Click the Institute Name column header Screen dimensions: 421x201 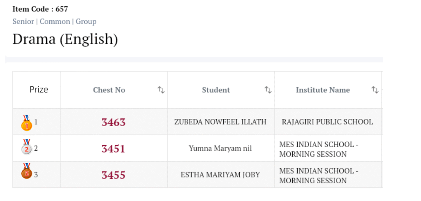323,90
